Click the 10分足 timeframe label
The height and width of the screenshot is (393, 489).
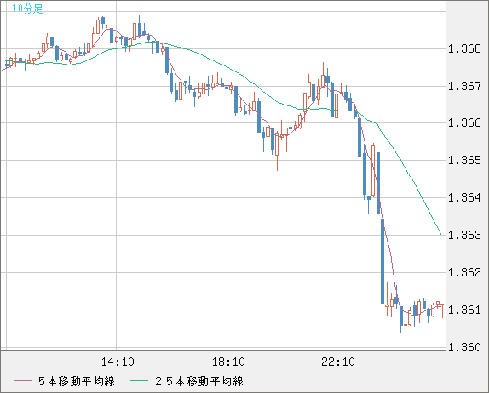tap(27, 9)
